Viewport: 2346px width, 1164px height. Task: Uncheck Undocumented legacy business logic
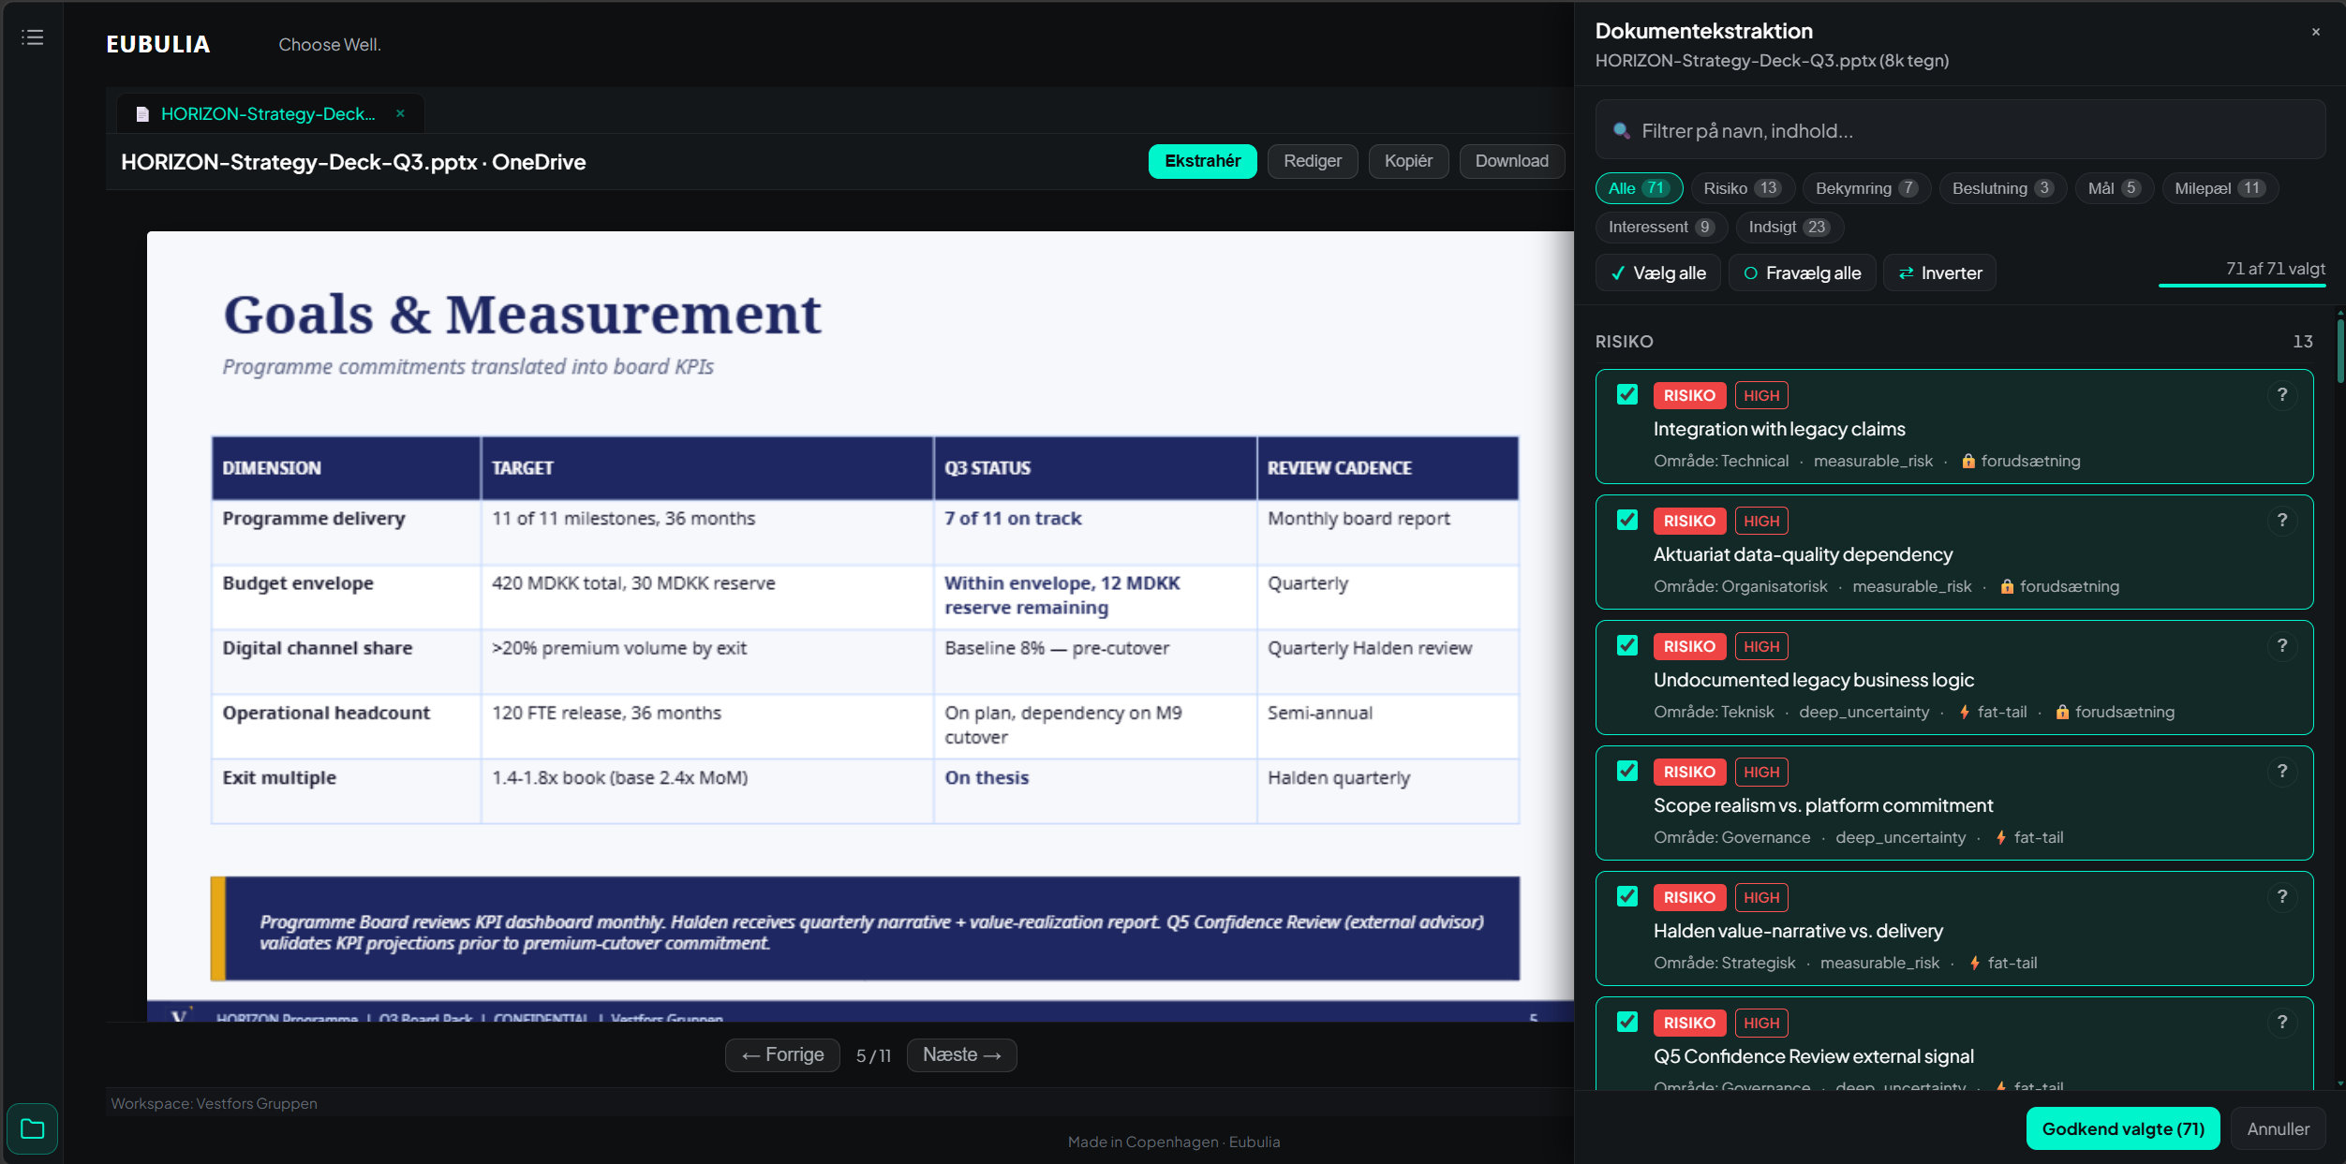tap(1627, 646)
